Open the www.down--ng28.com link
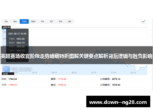This screenshot has height=110, width=153. (118, 102)
